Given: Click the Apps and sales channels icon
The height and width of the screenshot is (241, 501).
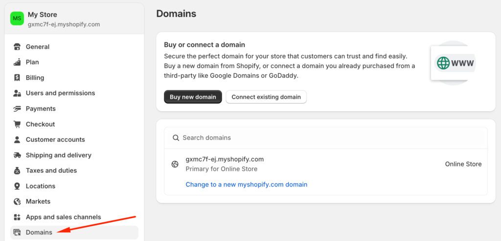Looking at the screenshot, I should [x=17, y=217].
